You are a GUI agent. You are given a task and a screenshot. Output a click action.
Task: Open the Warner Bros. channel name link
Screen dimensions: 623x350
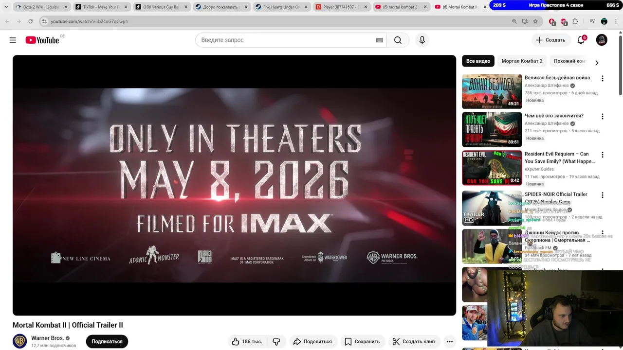tap(47, 338)
